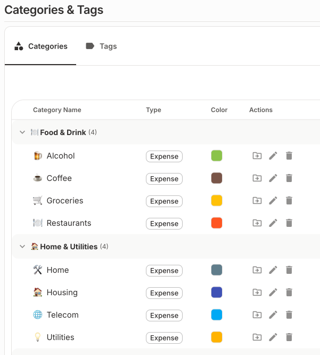Click the amber color swatch for Utilities
This screenshot has width=320, height=355.
pyautogui.click(x=217, y=337)
